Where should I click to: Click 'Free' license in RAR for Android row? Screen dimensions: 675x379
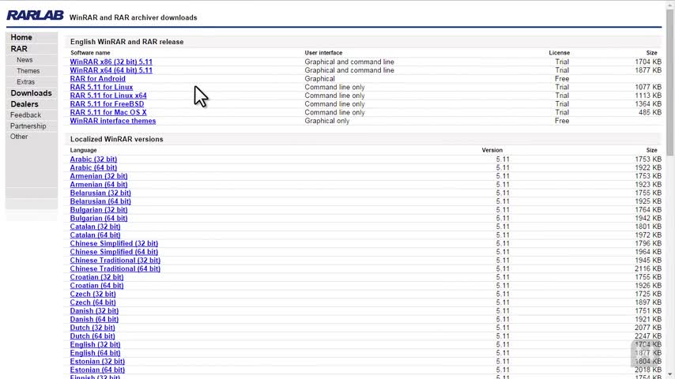[562, 79]
